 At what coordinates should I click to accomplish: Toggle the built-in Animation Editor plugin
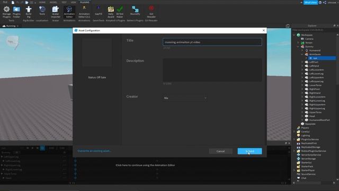pos(69,12)
